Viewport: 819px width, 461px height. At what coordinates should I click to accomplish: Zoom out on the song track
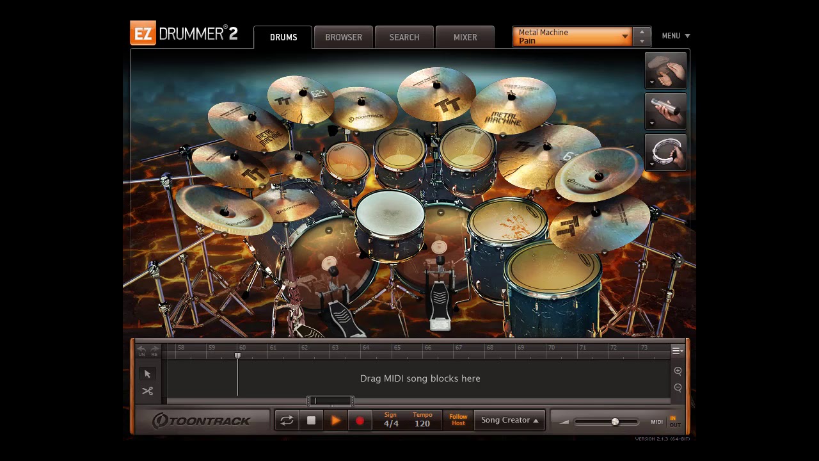coord(678,387)
